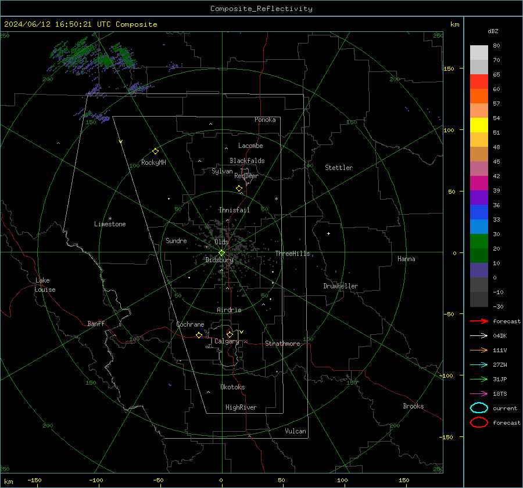Click the dBZ legend heading
The height and width of the screenshot is (488, 523).
click(493, 31)
